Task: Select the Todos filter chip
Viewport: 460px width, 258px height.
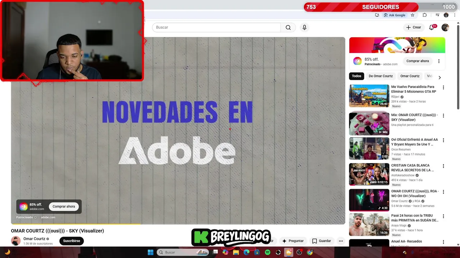Action: [x=356, y=76]
